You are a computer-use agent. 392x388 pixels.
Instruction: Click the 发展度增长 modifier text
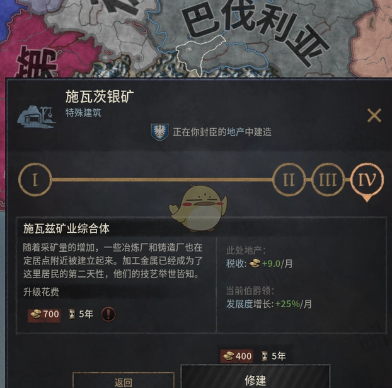point(250,304)
